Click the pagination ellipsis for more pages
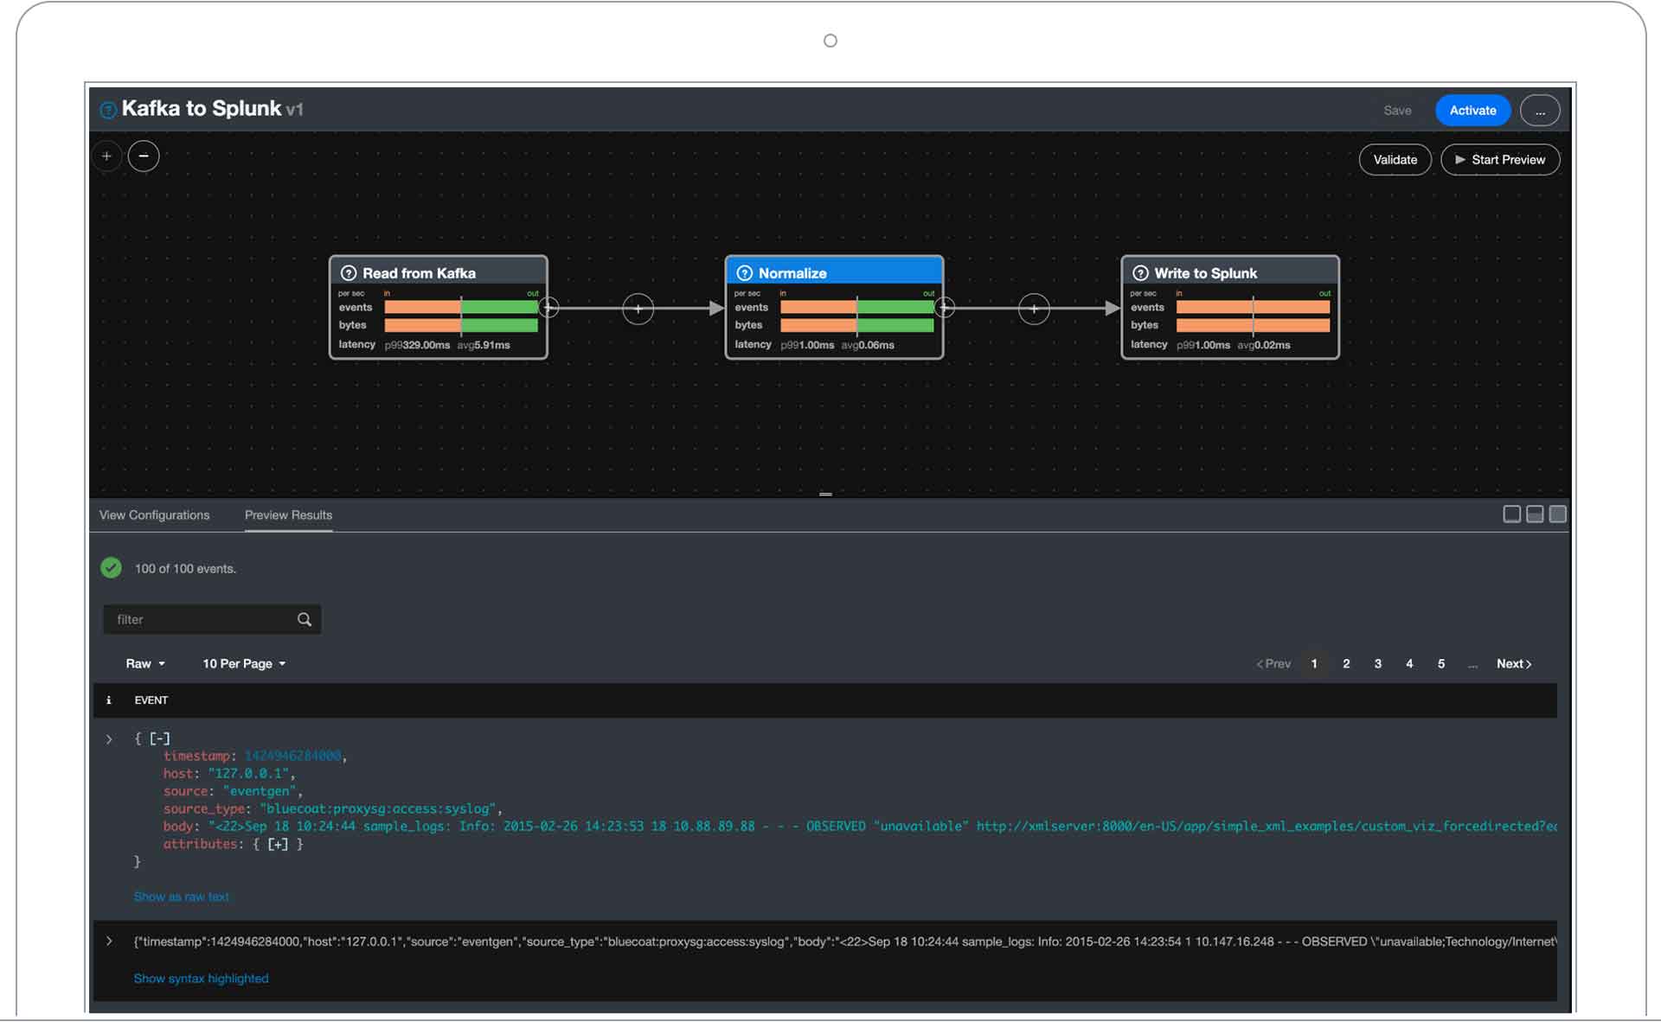This screenshot has height=1022, width=1661. pyautogui.click(x=1472, y=664)
